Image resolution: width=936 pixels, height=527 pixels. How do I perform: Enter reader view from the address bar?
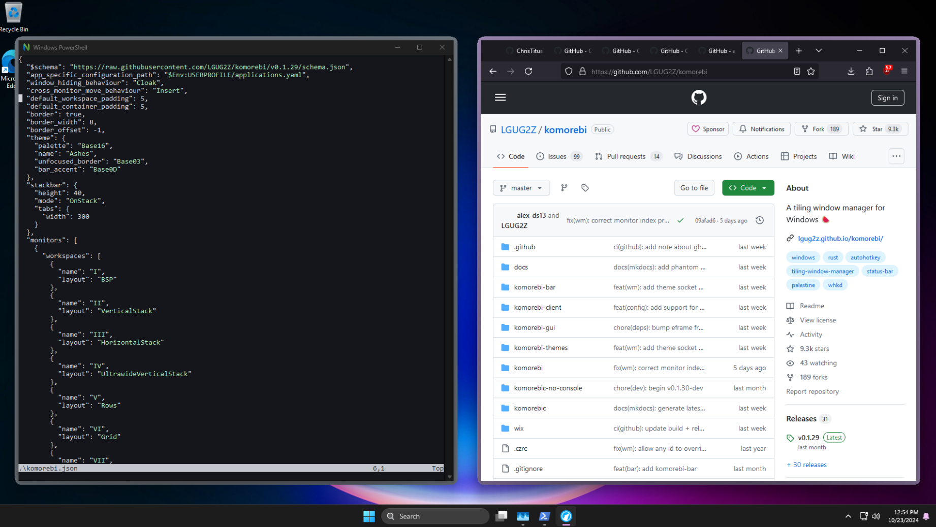pyautogui.click(x=797, y=71)
